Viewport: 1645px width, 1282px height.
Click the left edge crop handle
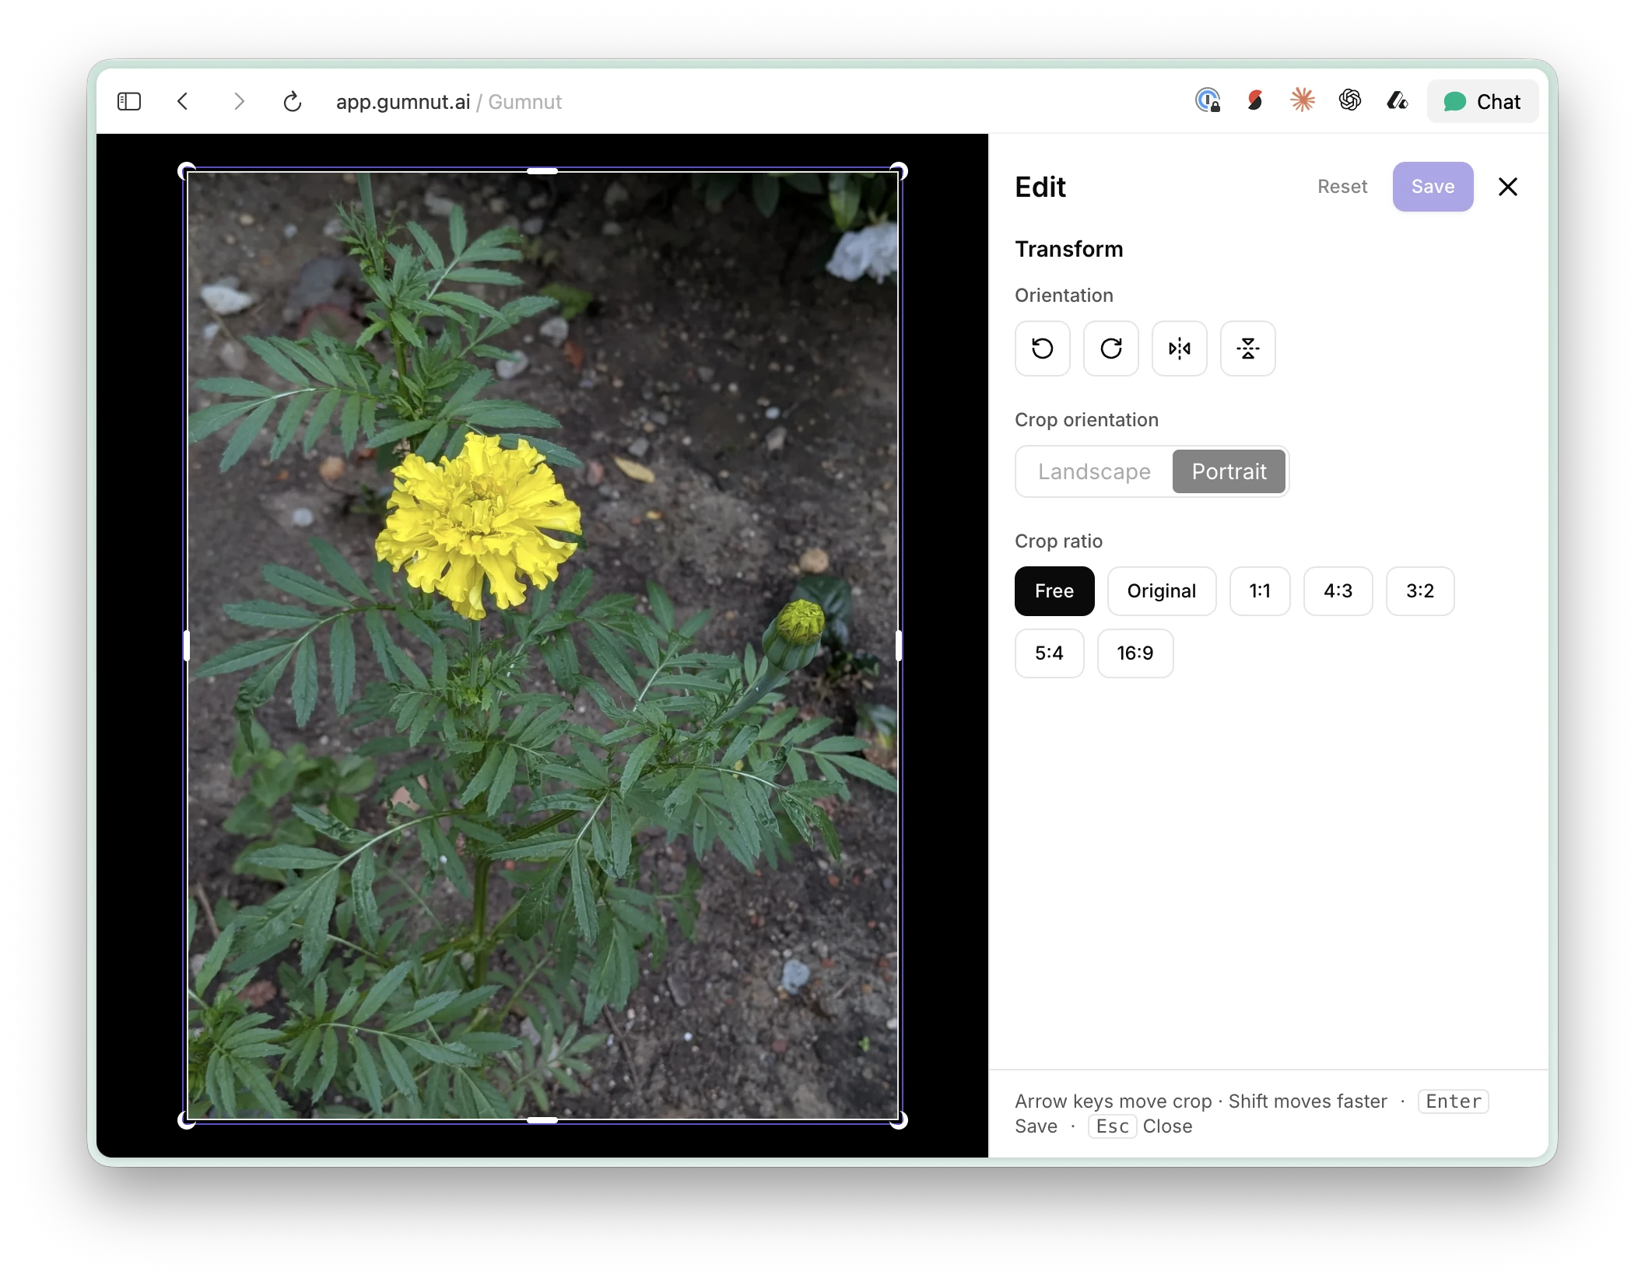pos(187,646)
